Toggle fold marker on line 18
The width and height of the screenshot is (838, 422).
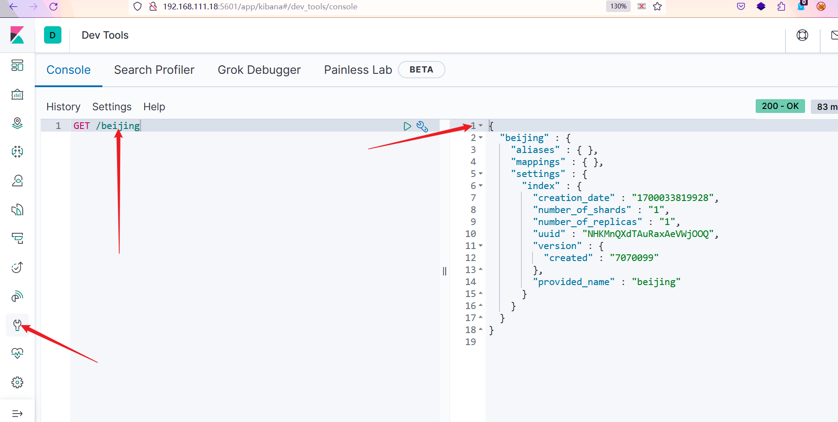(x=481, y=330)
